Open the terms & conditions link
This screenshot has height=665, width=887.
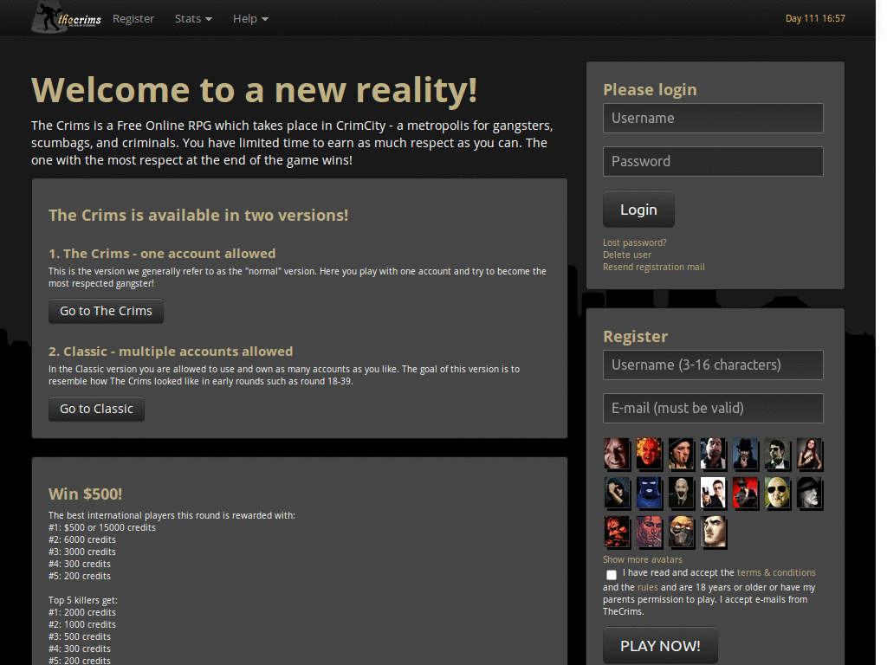coord(776,572)
